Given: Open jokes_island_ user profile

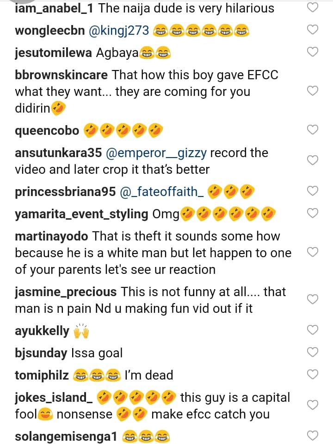Looking at the screenshot, I should 51,398.
